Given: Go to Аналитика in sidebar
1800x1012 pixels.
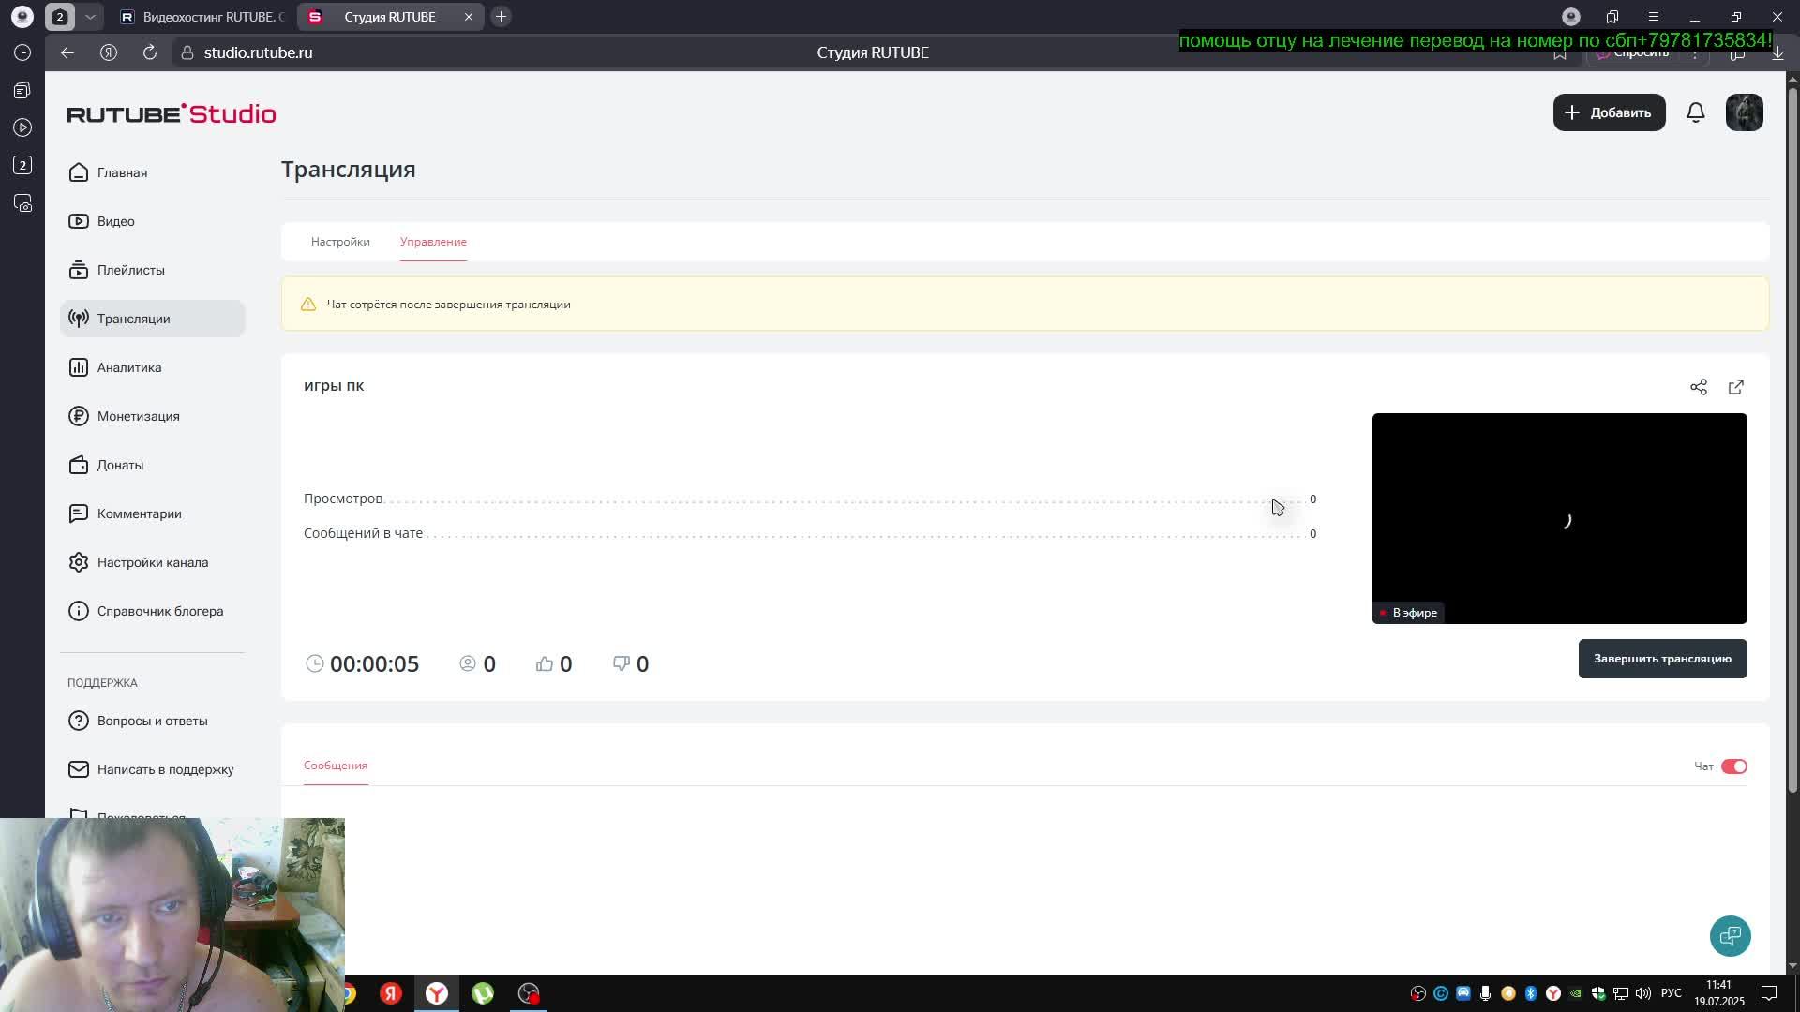Looking at the screenshot, I should point(129,367).
